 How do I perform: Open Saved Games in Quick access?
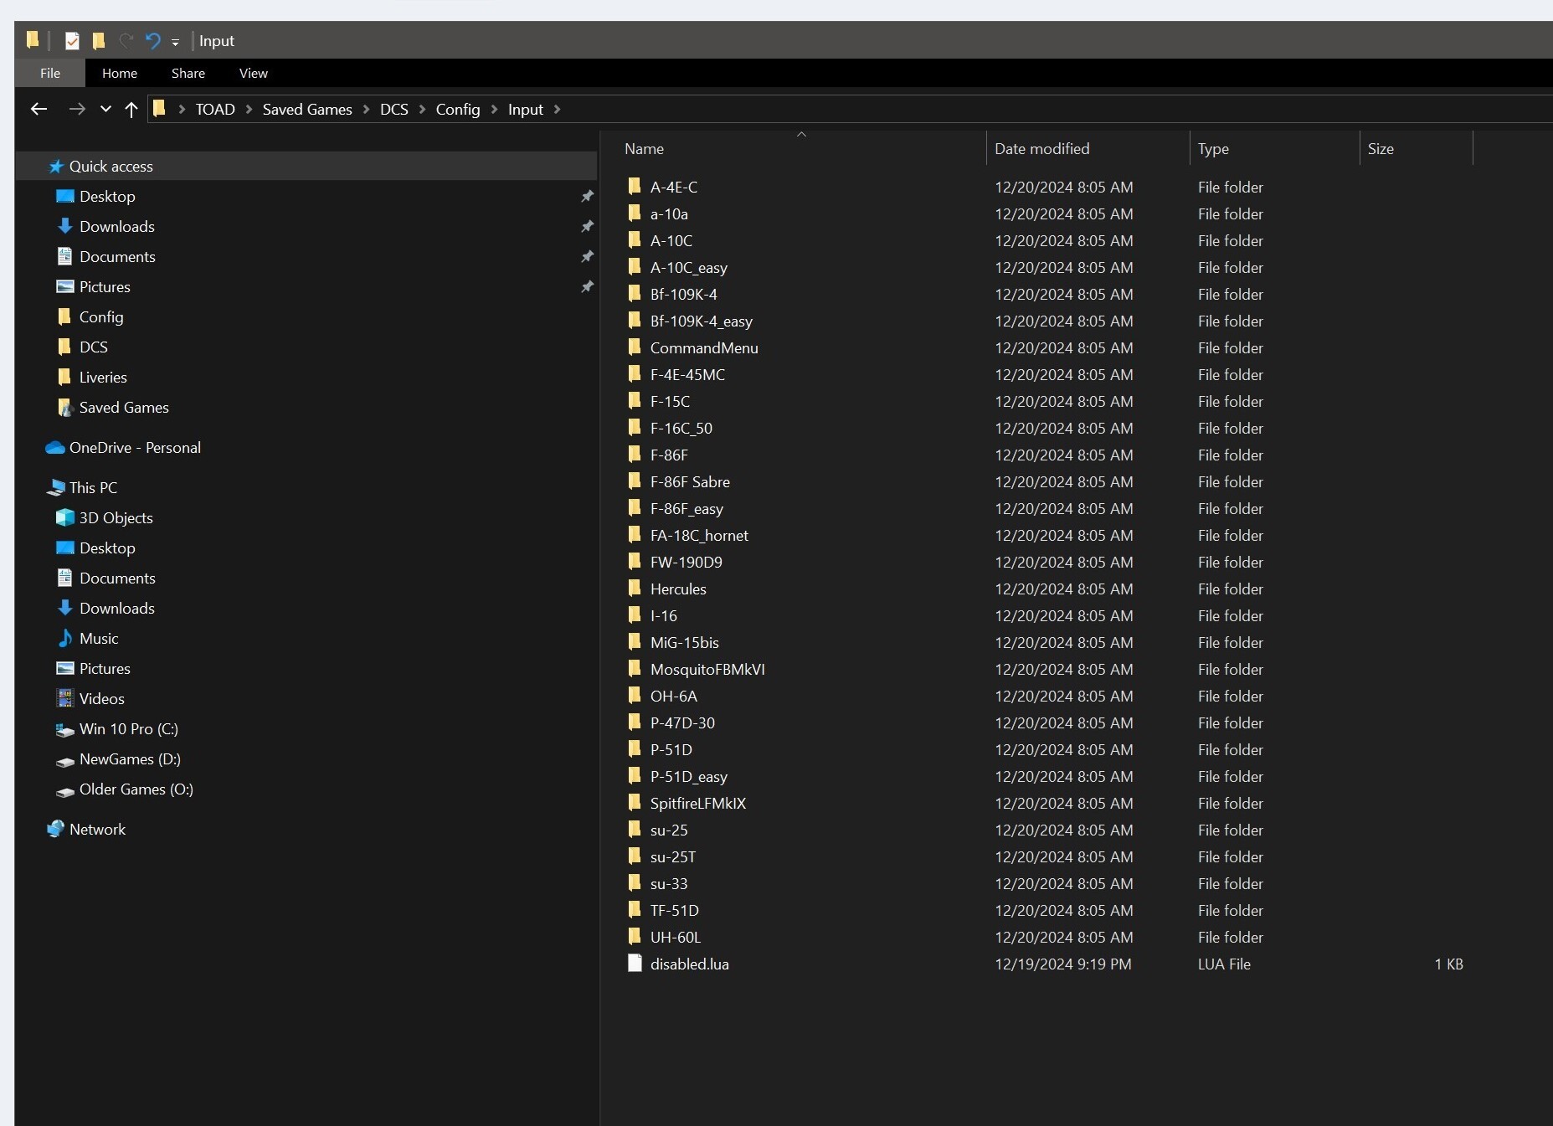[x=124, y=407]
